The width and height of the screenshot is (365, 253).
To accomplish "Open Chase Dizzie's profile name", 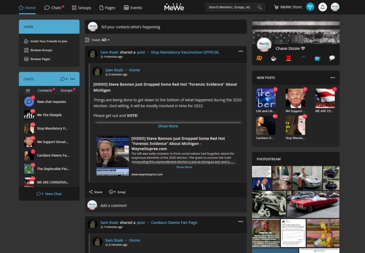I will coord(288,48).
